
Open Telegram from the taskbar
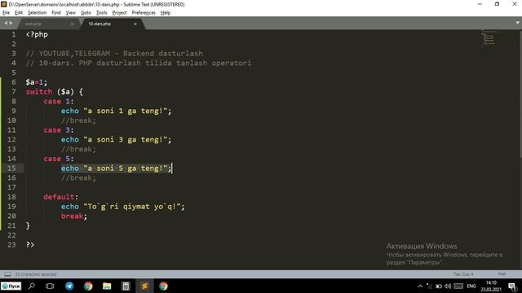point(69,286)
